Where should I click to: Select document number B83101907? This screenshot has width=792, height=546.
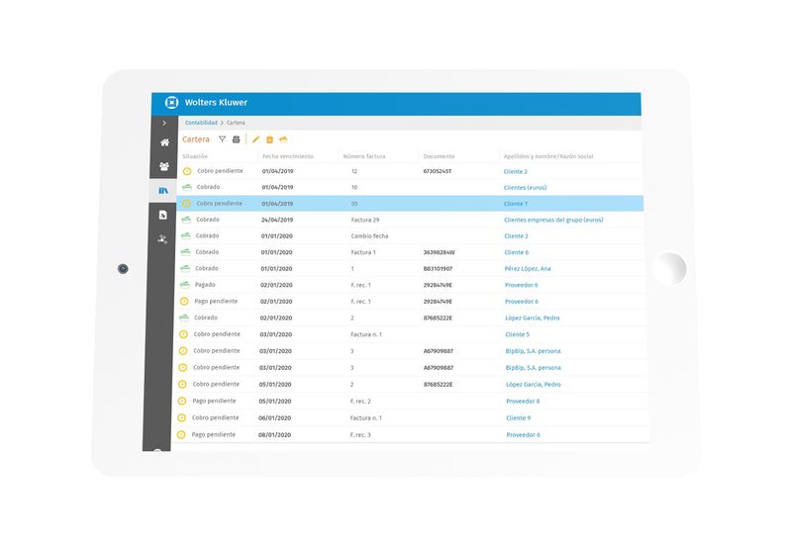(x=438, y=268)
